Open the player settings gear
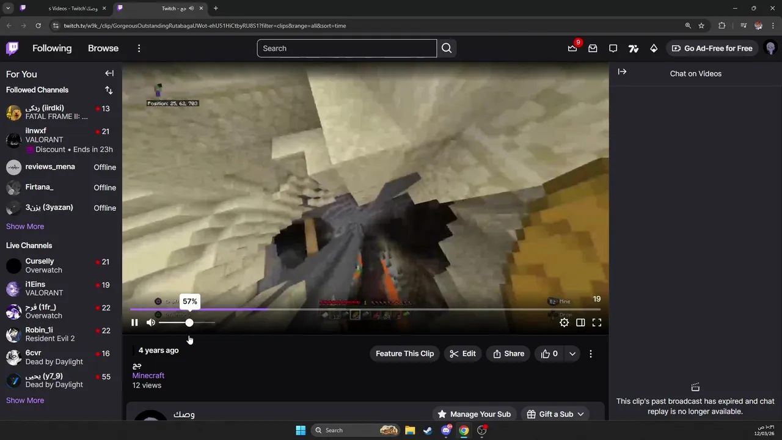 click(x=564, y=323)
